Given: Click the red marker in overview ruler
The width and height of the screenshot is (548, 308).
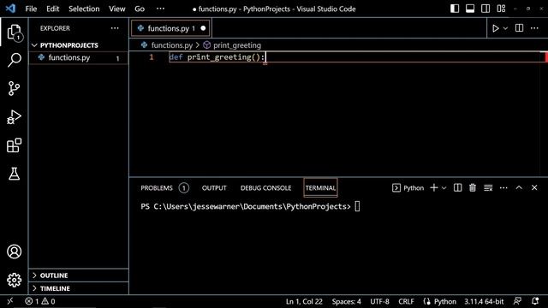Looking at the screenshot, I should coord(546,57).
